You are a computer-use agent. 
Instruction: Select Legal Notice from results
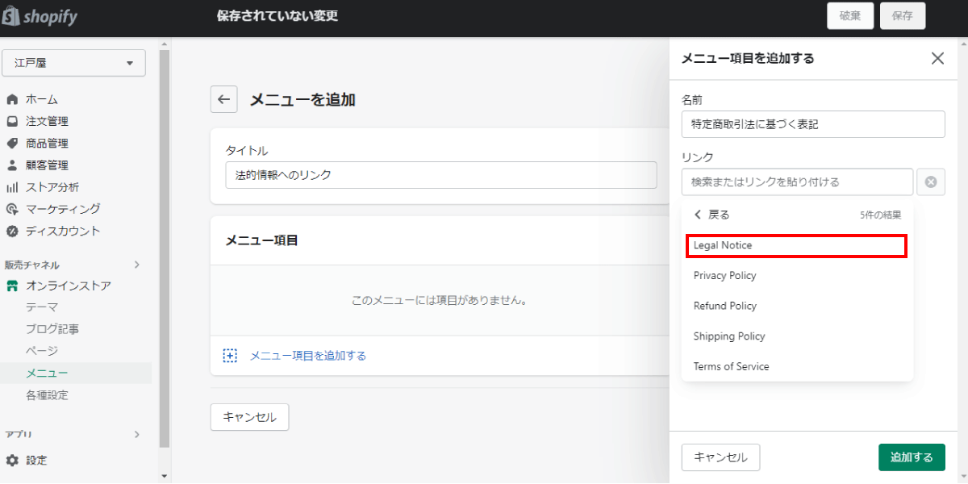pos(797,245)
